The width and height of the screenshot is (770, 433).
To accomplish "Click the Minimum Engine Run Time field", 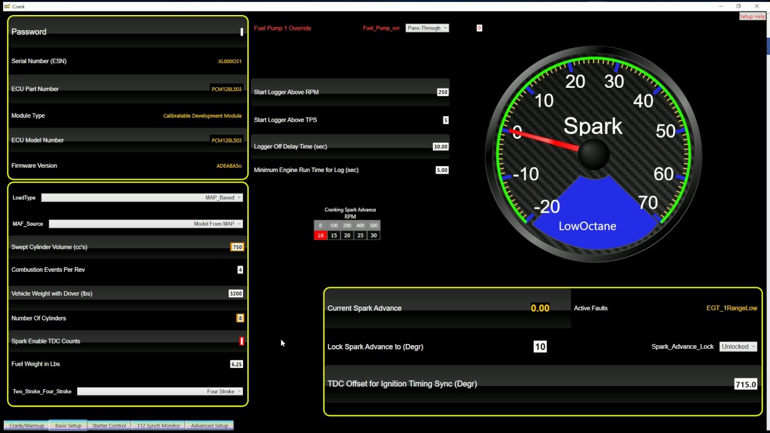I will pyautogui.click(x=442, y=170).
